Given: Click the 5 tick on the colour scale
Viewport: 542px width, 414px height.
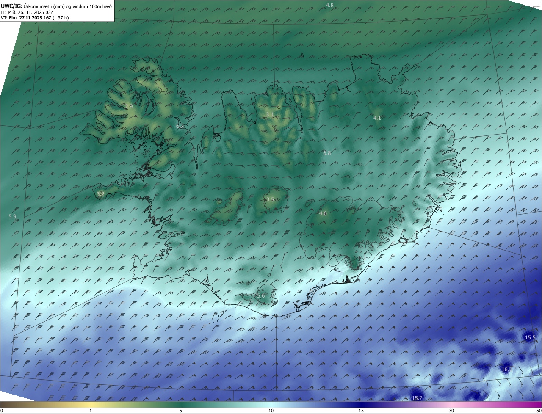Looking at the screenshot, I should 181,411.
